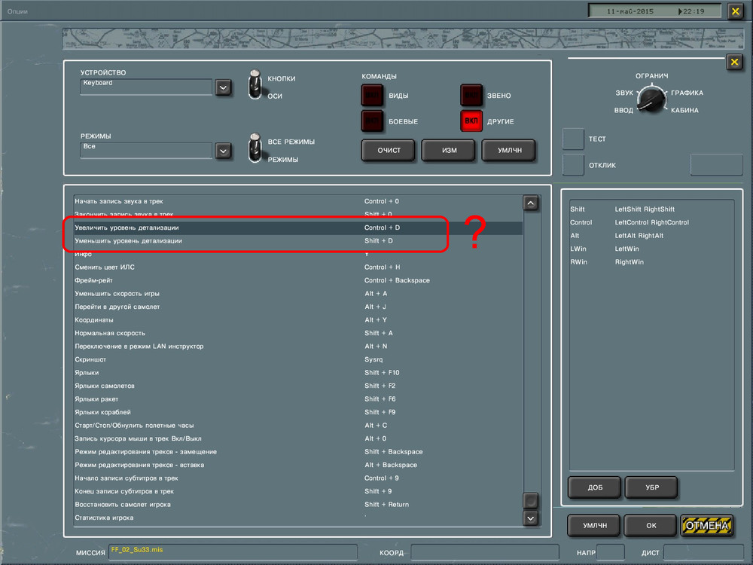Select 'Запись курсора мыши в трек' row
Image resolution: width=753 pixels, height=565 pixels.
297,438
